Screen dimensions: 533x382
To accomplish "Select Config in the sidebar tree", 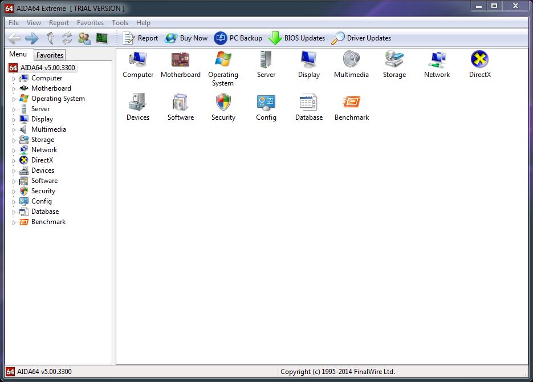I will [x=41, y=201].
